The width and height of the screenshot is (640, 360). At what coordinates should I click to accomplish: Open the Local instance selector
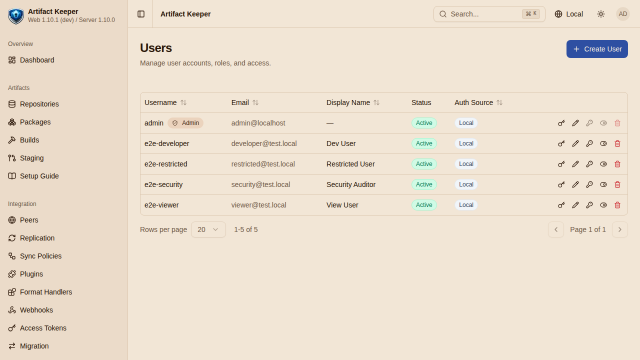(569, 14)
